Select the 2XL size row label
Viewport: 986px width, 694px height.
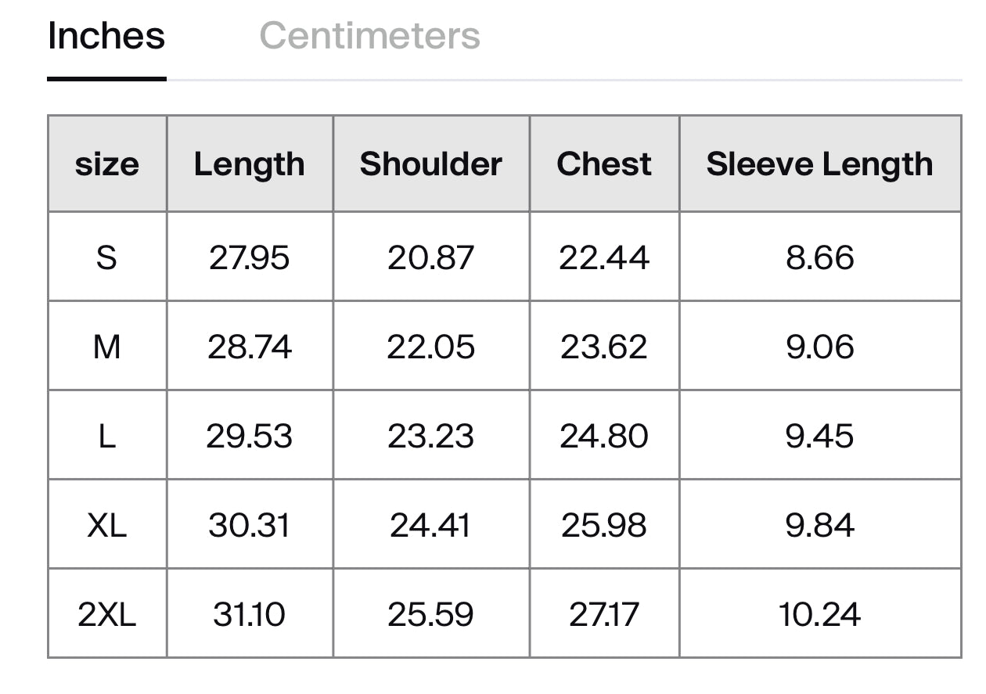[107, 614]
